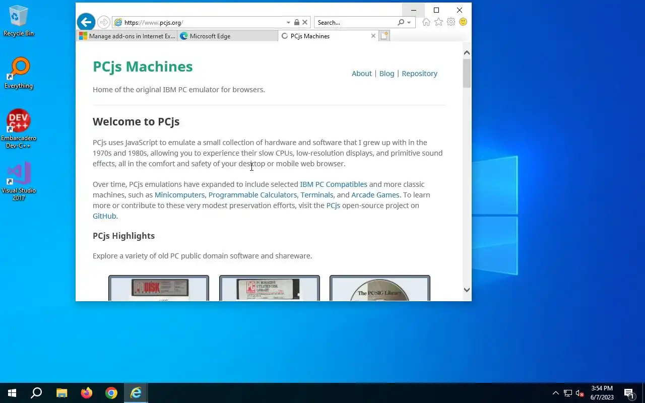Click the scrollbar down arrow

tap(467, 290)
